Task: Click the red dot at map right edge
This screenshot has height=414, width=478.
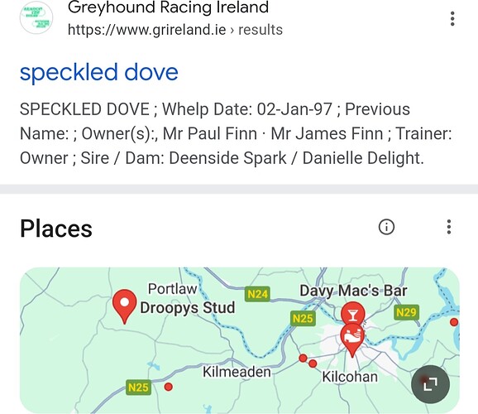Action: (x=454, y=322)
